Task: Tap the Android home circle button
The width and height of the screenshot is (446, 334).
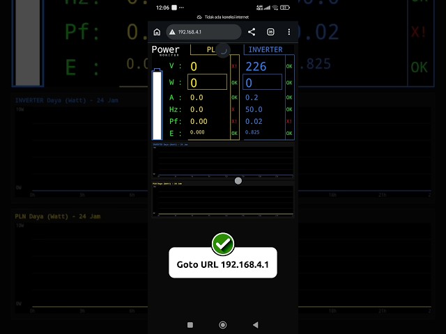Action: point(223,325)
